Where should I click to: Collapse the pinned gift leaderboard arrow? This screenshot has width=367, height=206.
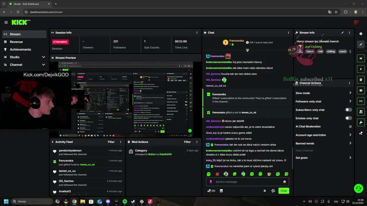(x=247, y=50)
